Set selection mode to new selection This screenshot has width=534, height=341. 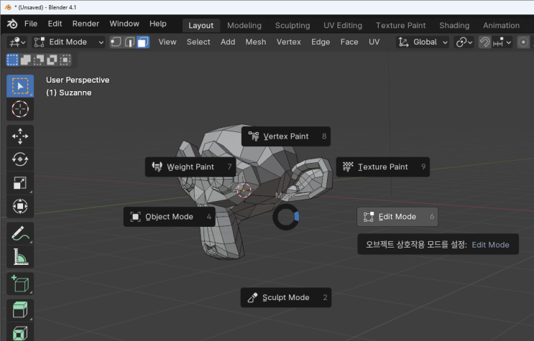point(12,60)
